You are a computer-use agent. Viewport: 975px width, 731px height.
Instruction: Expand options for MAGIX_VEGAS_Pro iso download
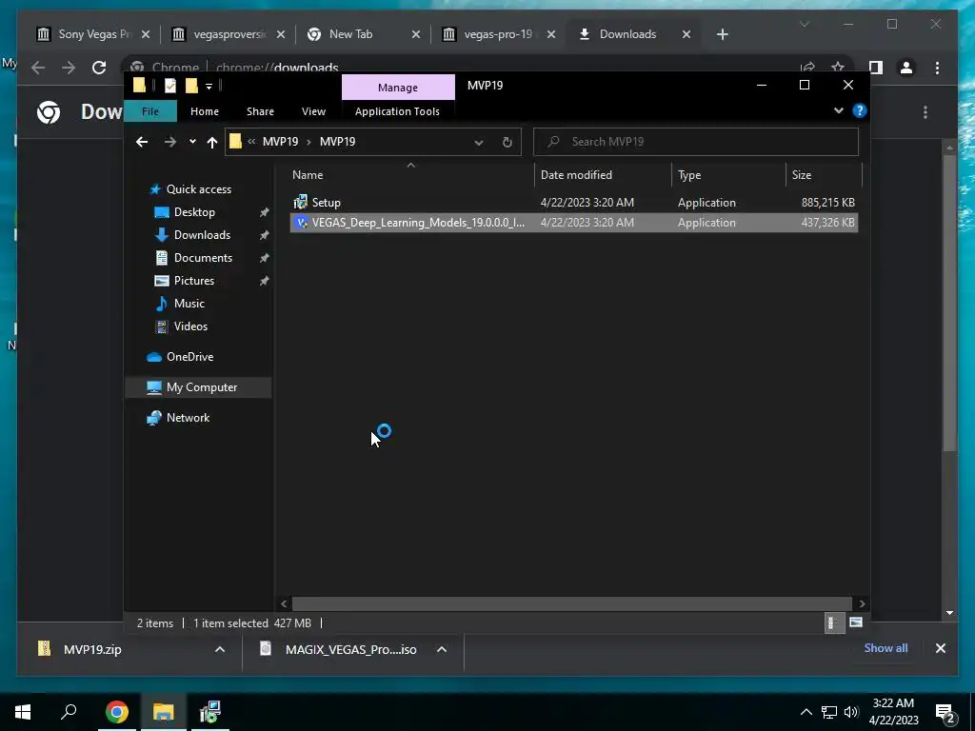[x=442, y=649]
